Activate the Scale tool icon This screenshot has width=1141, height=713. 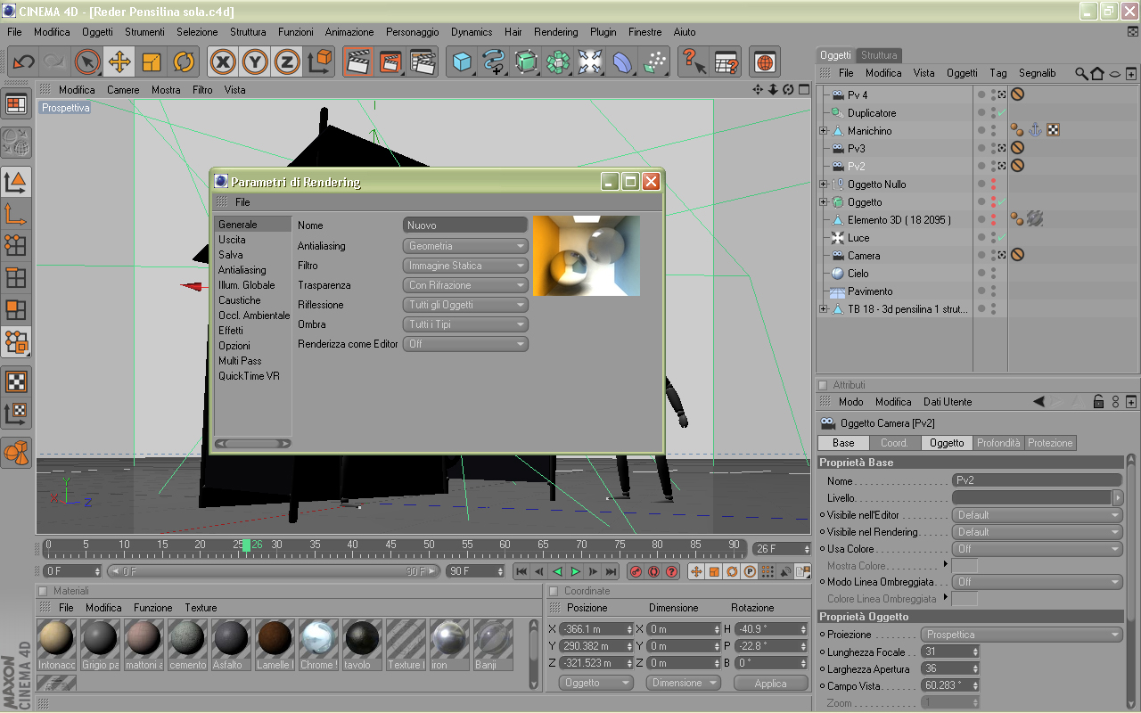152,62
